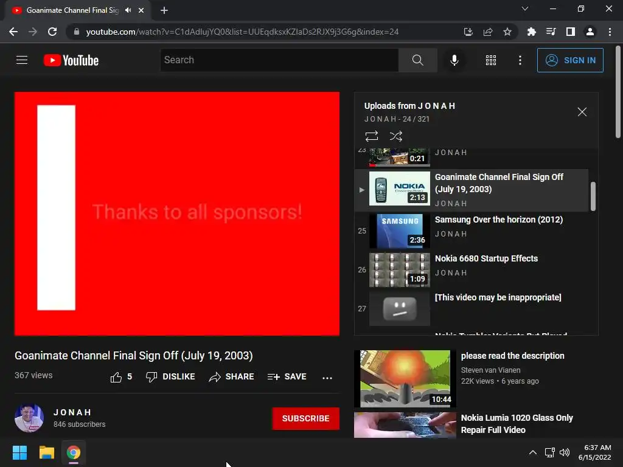Viewport: 623px width, 467px height.
Task: Open the YouTube apps grid
Action: (491, 60)
